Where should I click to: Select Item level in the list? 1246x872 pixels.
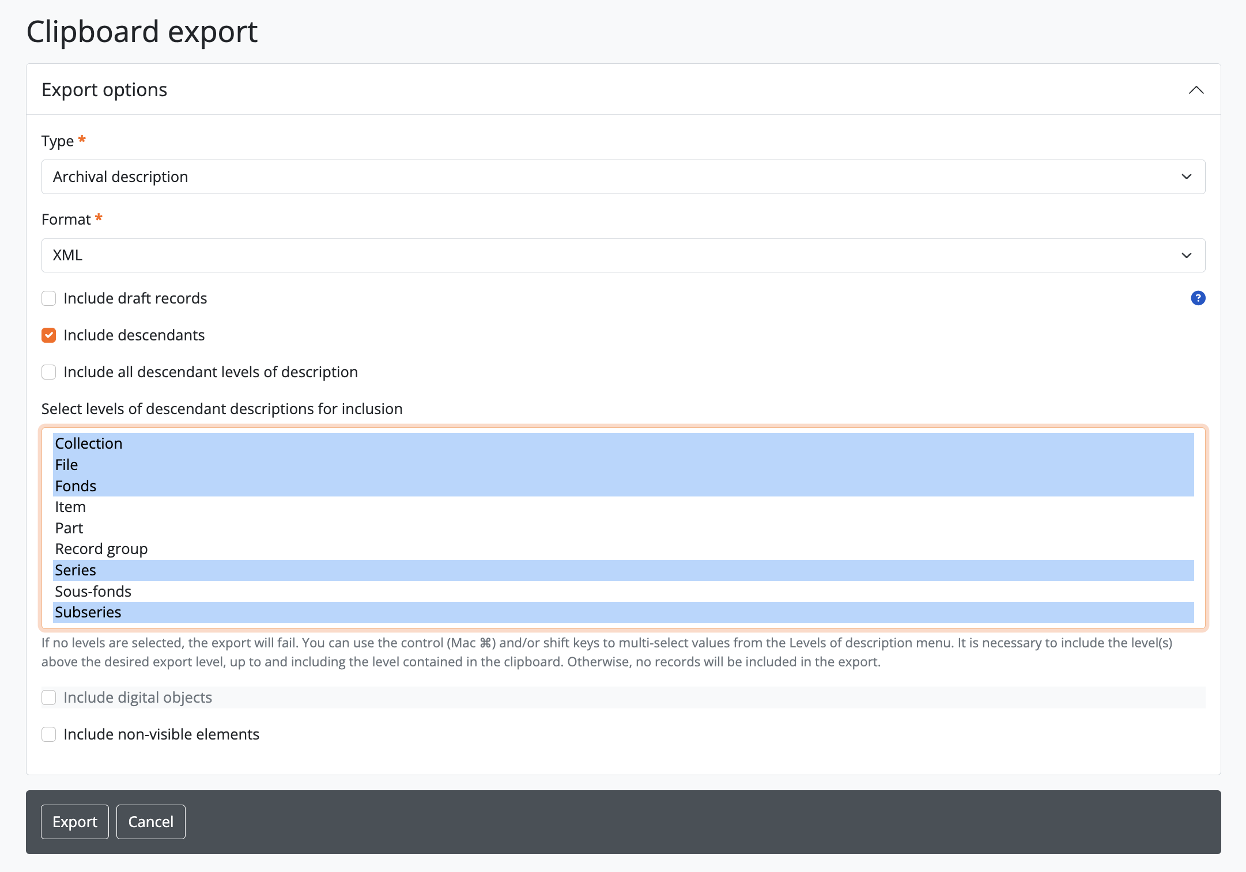(x=70, y=507)
